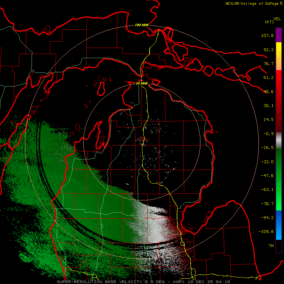Select the -94.2 scale value

pos(267,217)
